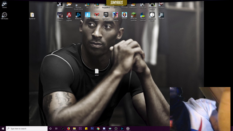The height and width of the screenshot is (131, 233).
Task: Select the Dying Light desktop shortcut
Action: [143, 5]
